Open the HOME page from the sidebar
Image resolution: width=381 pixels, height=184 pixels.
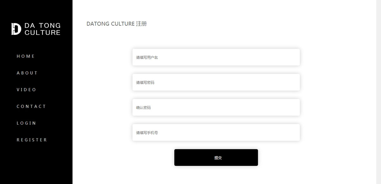[x=26, y=56]
